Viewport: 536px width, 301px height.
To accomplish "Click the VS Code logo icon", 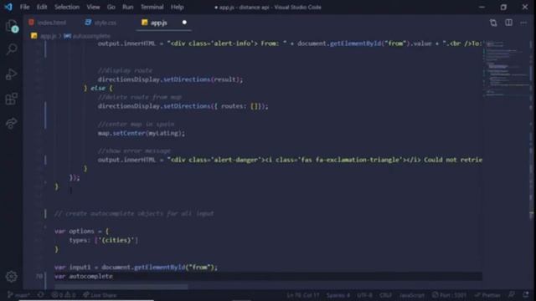I will (8, 7).
